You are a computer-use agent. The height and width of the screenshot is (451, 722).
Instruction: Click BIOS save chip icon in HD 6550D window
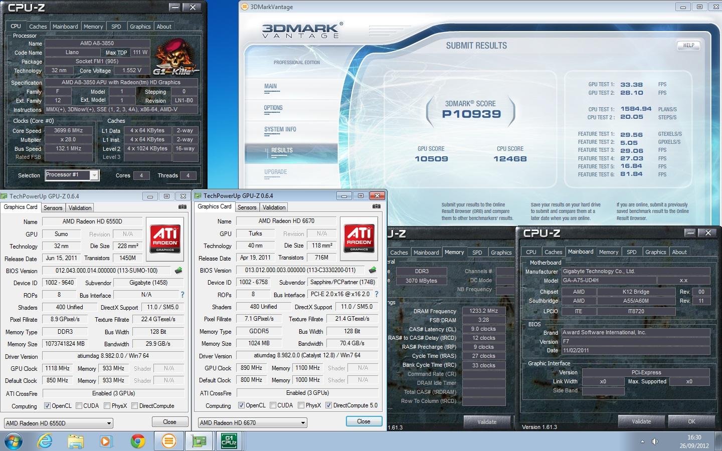(178, 271)
